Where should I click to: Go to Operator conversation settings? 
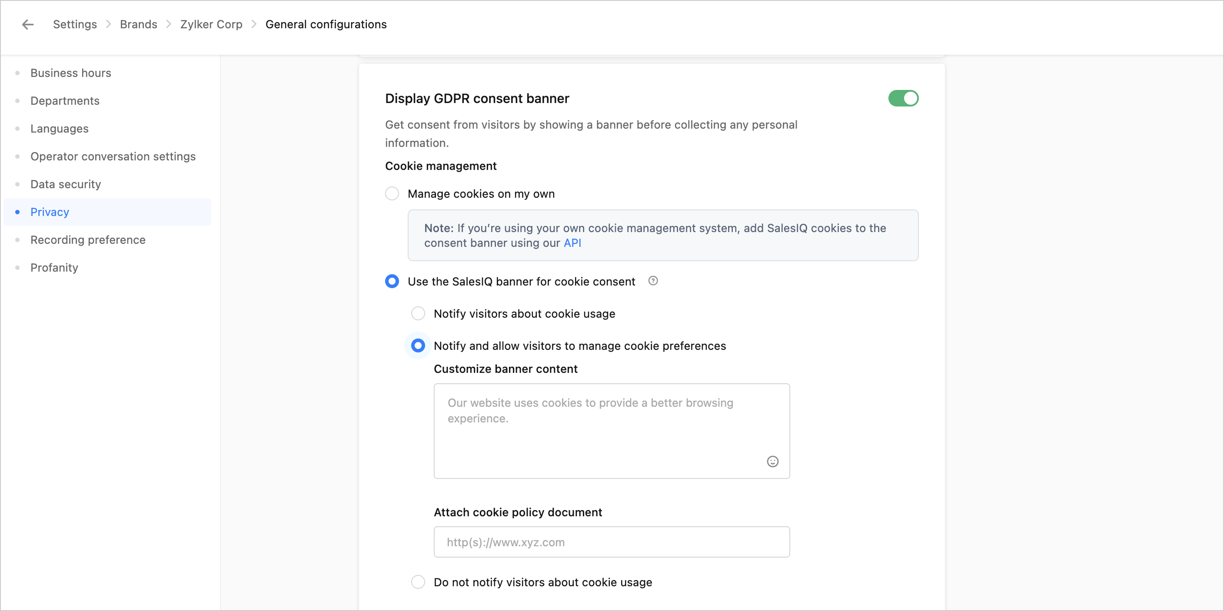pyautogui.click(x=113, y=156)
